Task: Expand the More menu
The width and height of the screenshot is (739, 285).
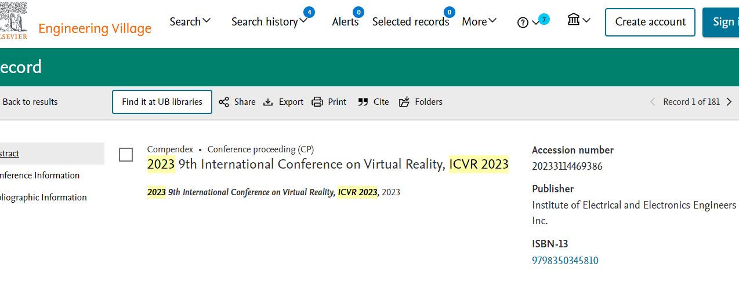Action: click(479, 21)
